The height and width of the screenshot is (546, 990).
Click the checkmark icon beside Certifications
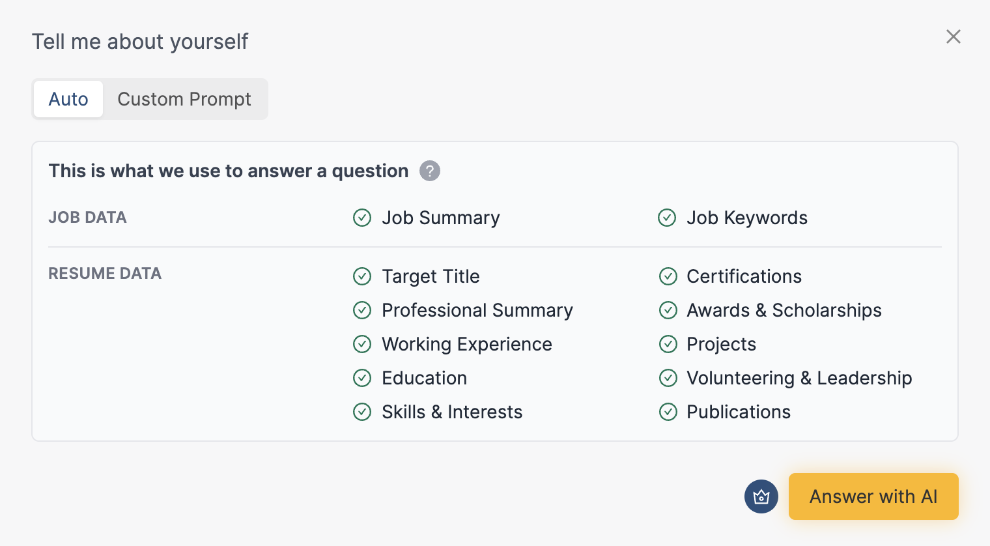coord(668,276)
